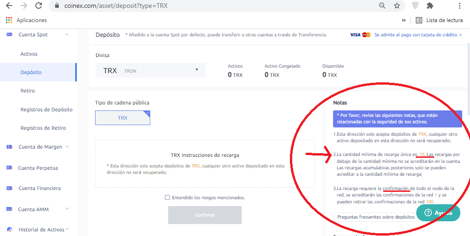Select the TRX public chain type
The image size is (470, 236).
tap(123, 118)
